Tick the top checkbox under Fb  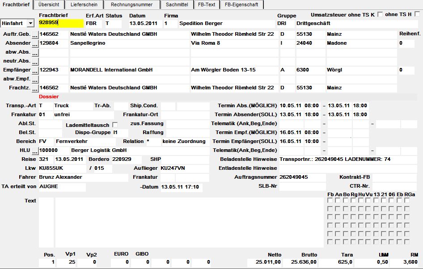tap(330, 200)
